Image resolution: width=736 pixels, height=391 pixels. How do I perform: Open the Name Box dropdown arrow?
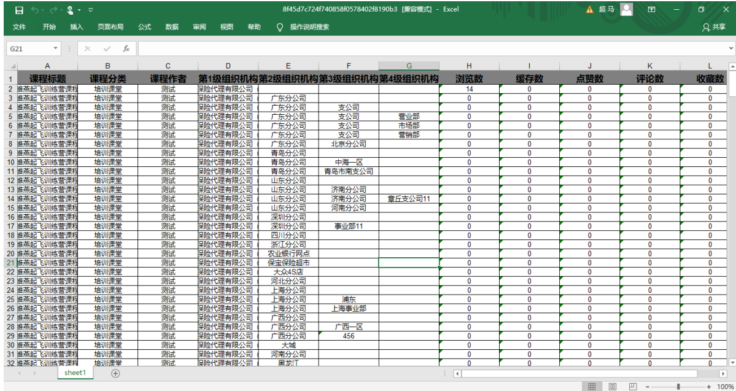click(56, 48)
